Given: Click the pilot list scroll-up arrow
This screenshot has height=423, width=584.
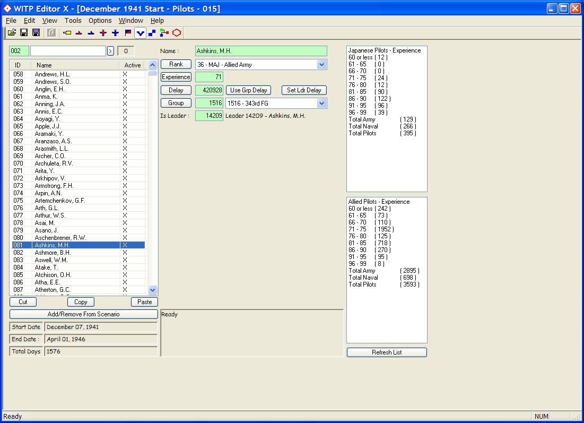Looking at the screenshot, I should (x=152, y=65).
